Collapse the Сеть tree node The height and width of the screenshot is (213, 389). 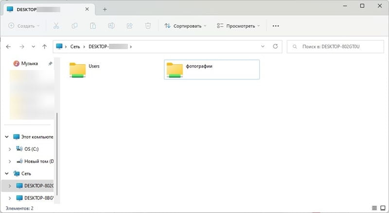7,173
